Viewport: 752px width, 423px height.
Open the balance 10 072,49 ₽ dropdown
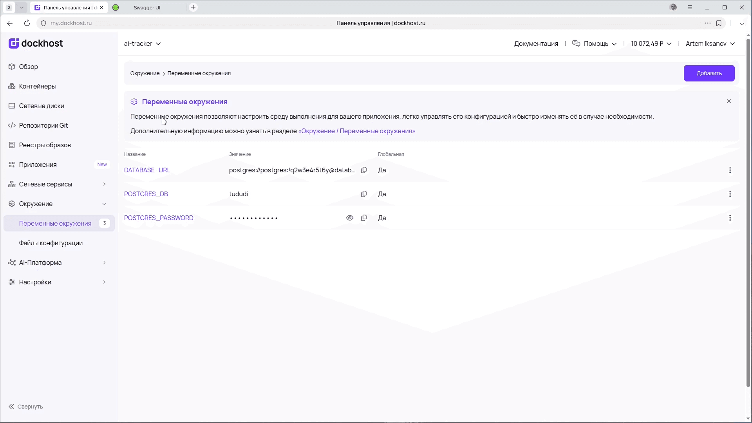[x=651, y=43]
